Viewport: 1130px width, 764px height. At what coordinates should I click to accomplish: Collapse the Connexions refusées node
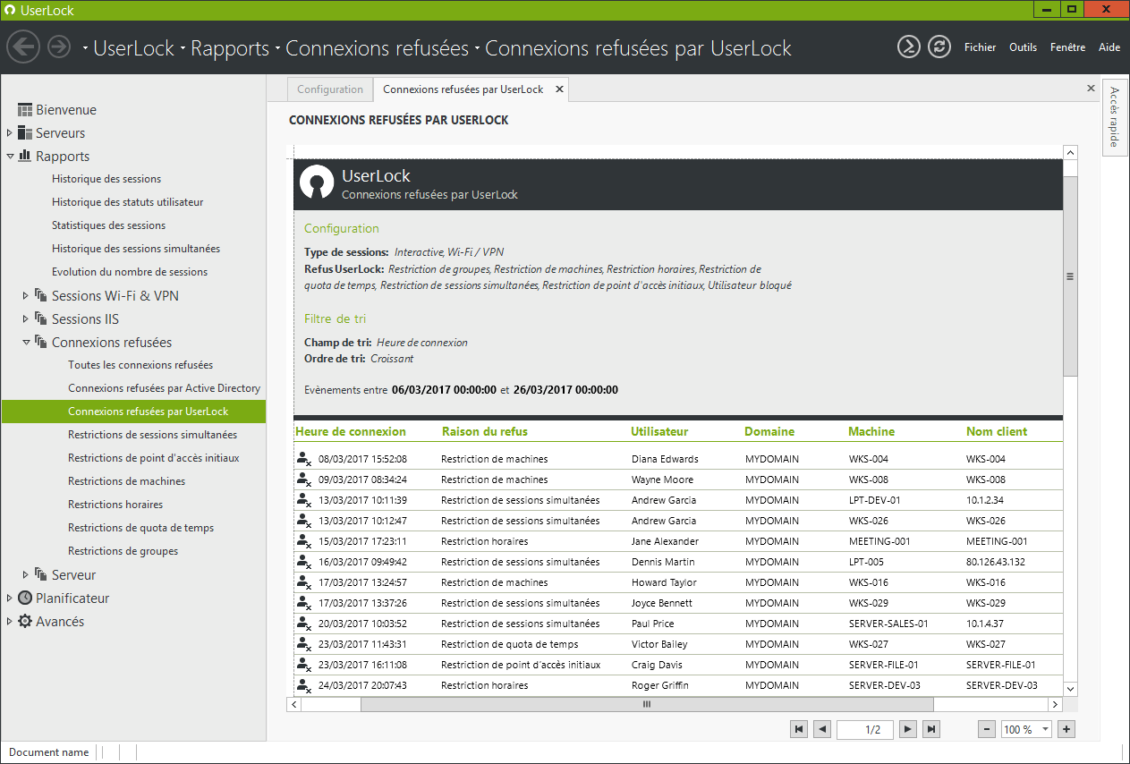tap(26, 343)
